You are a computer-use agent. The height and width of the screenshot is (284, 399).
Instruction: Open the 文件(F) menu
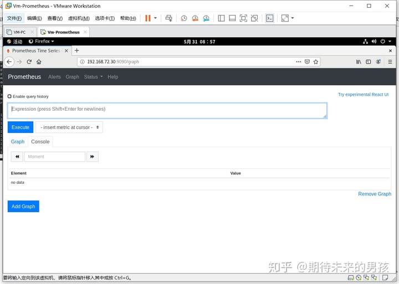(x=14, y=18)
